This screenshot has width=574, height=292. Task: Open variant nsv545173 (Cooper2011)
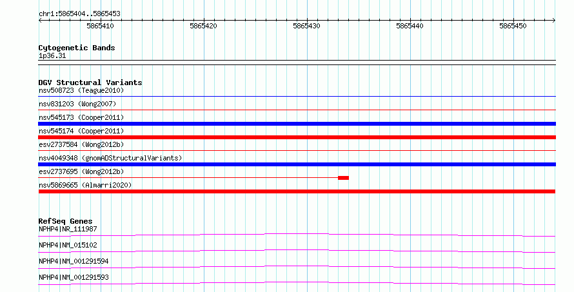coord(81,117)
